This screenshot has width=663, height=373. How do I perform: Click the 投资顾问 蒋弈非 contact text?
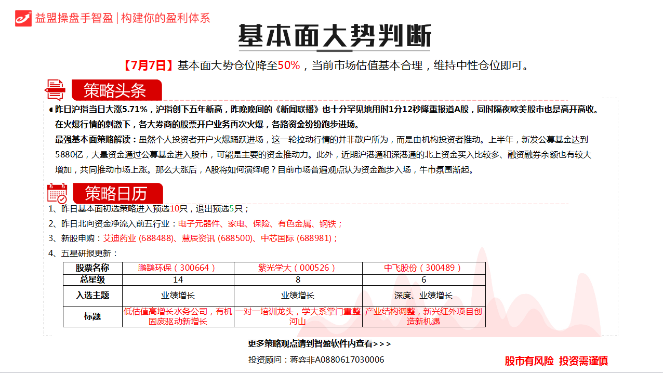(316, 359)
